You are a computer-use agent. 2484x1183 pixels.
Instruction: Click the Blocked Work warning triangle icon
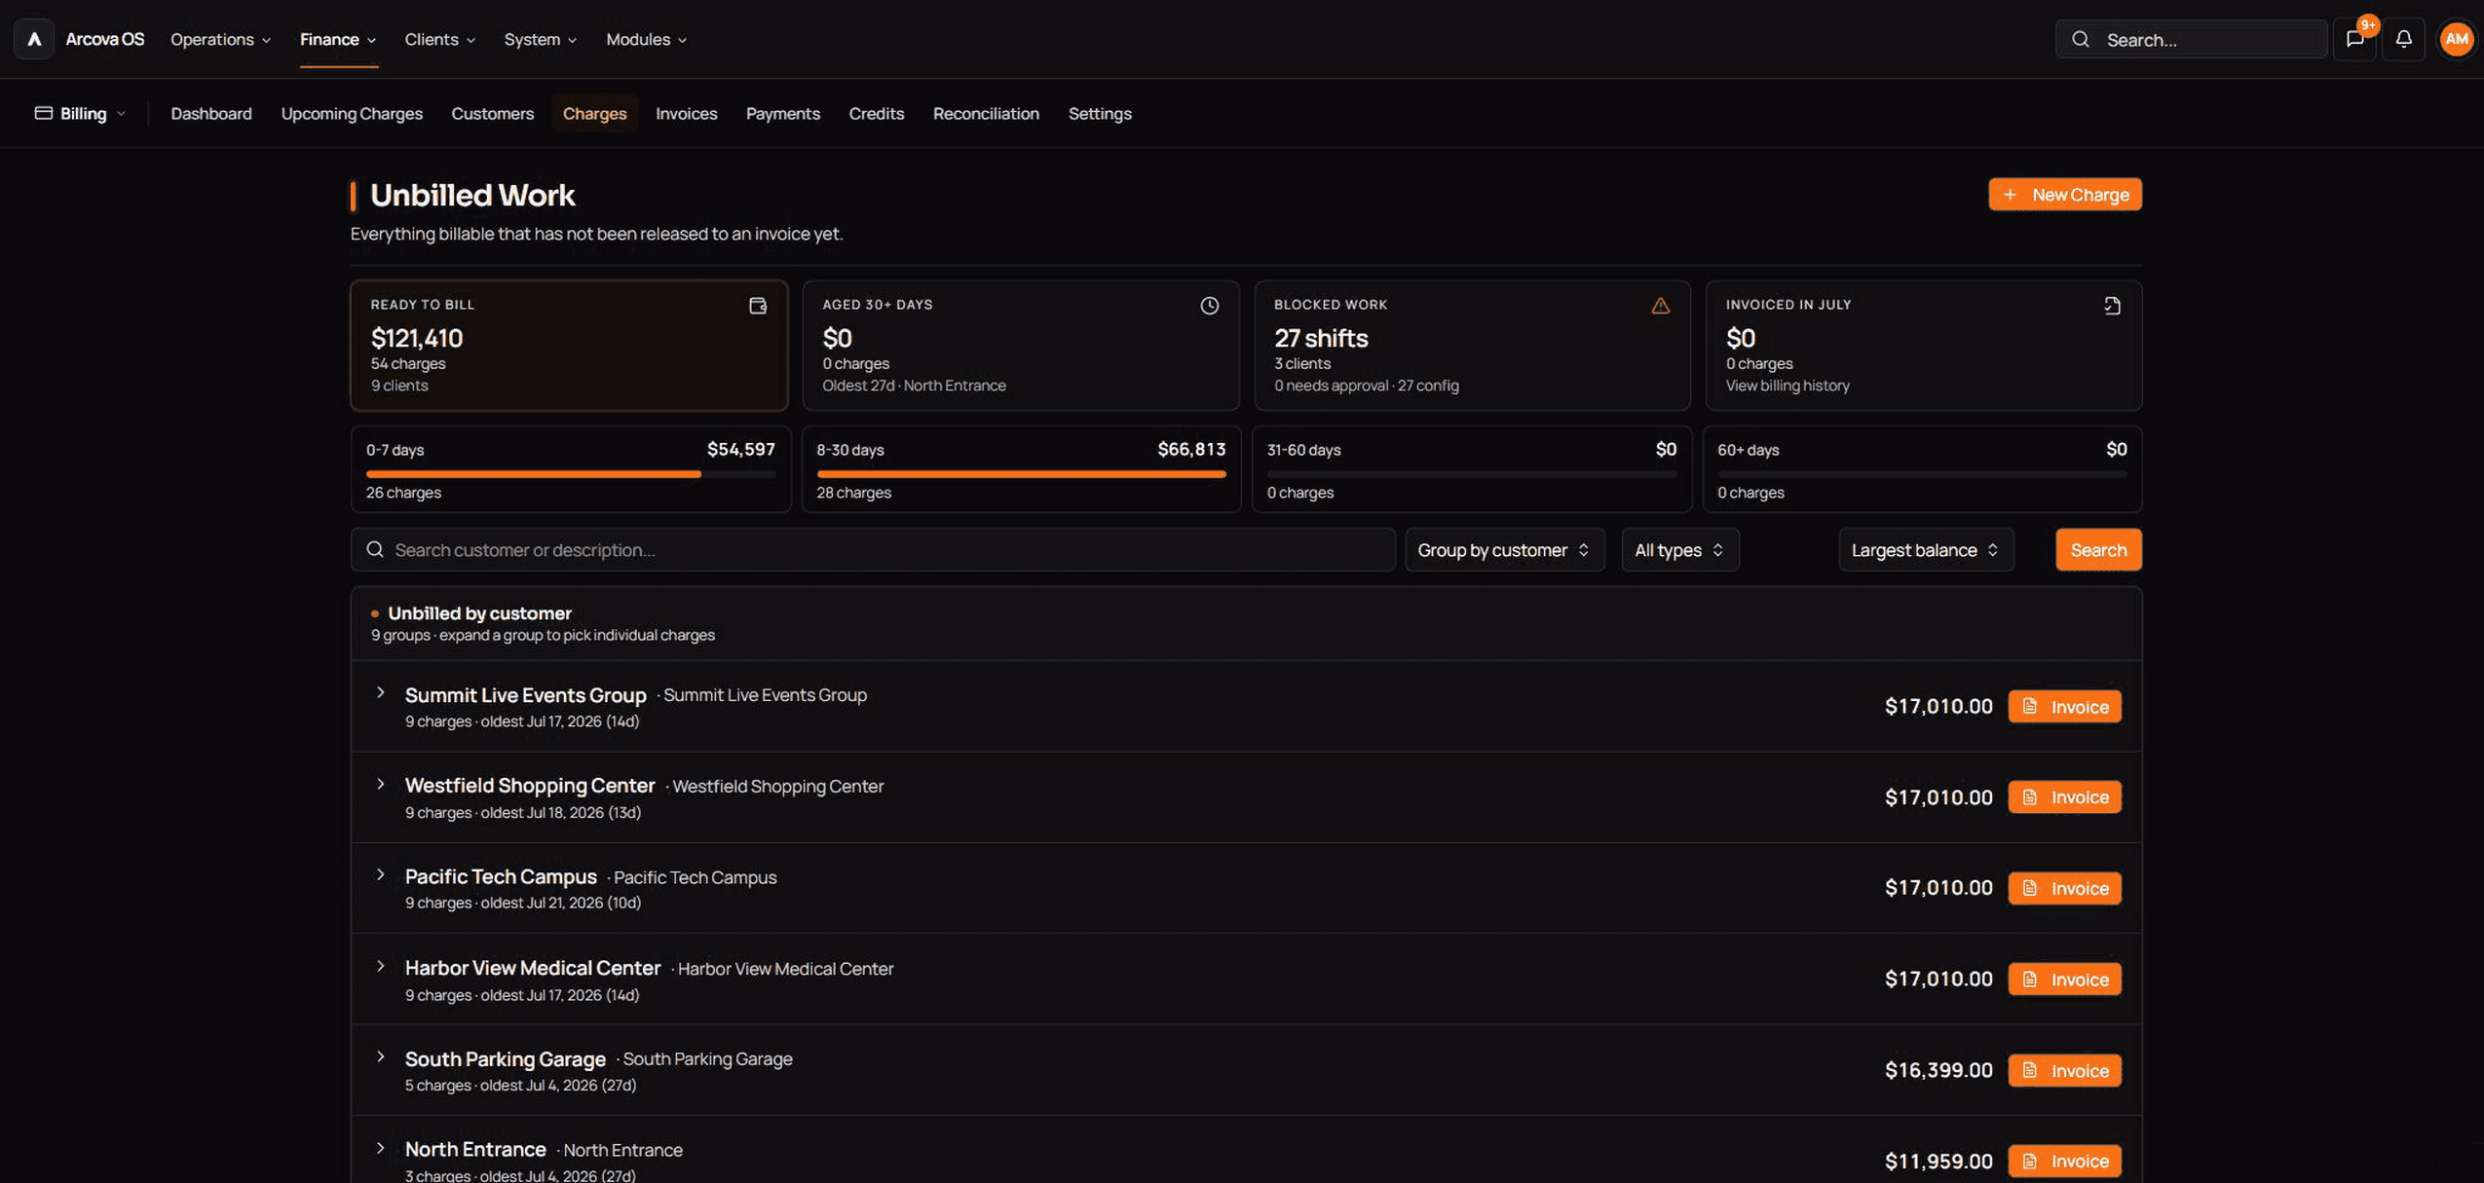click(x=1660, y=306)
